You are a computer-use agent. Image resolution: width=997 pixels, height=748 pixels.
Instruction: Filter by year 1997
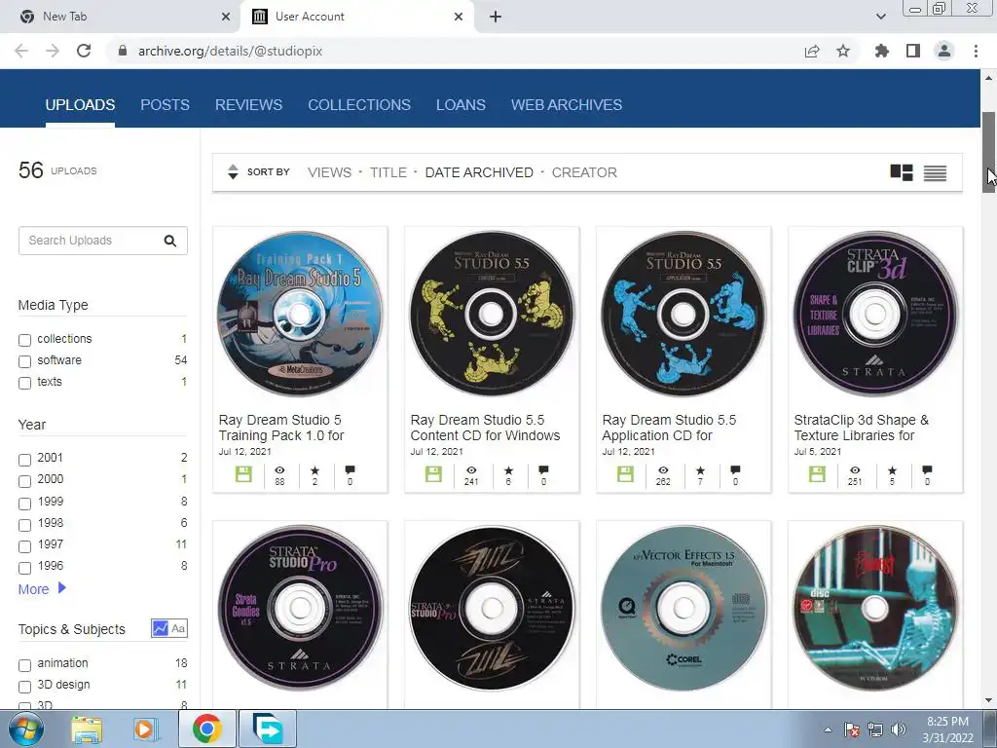point(24,546)
